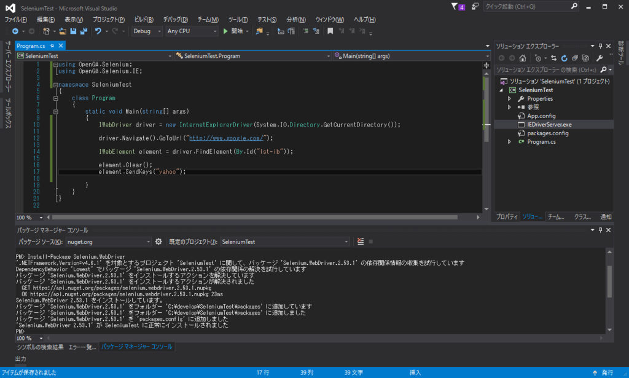629x378 pixels.
Task: Toggle pin on the Program.cs tab
Action: point(52,45)
